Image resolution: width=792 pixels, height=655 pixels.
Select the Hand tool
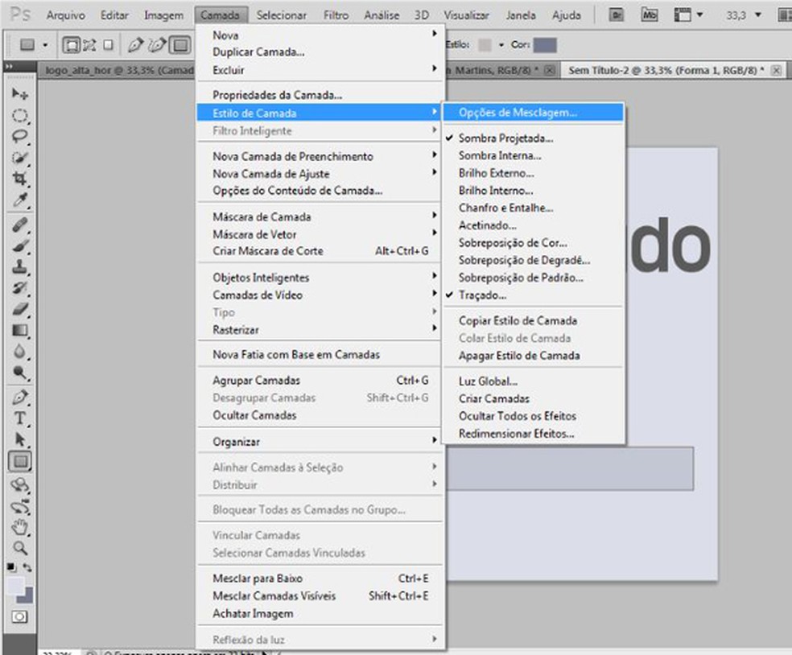pos(19,528)
